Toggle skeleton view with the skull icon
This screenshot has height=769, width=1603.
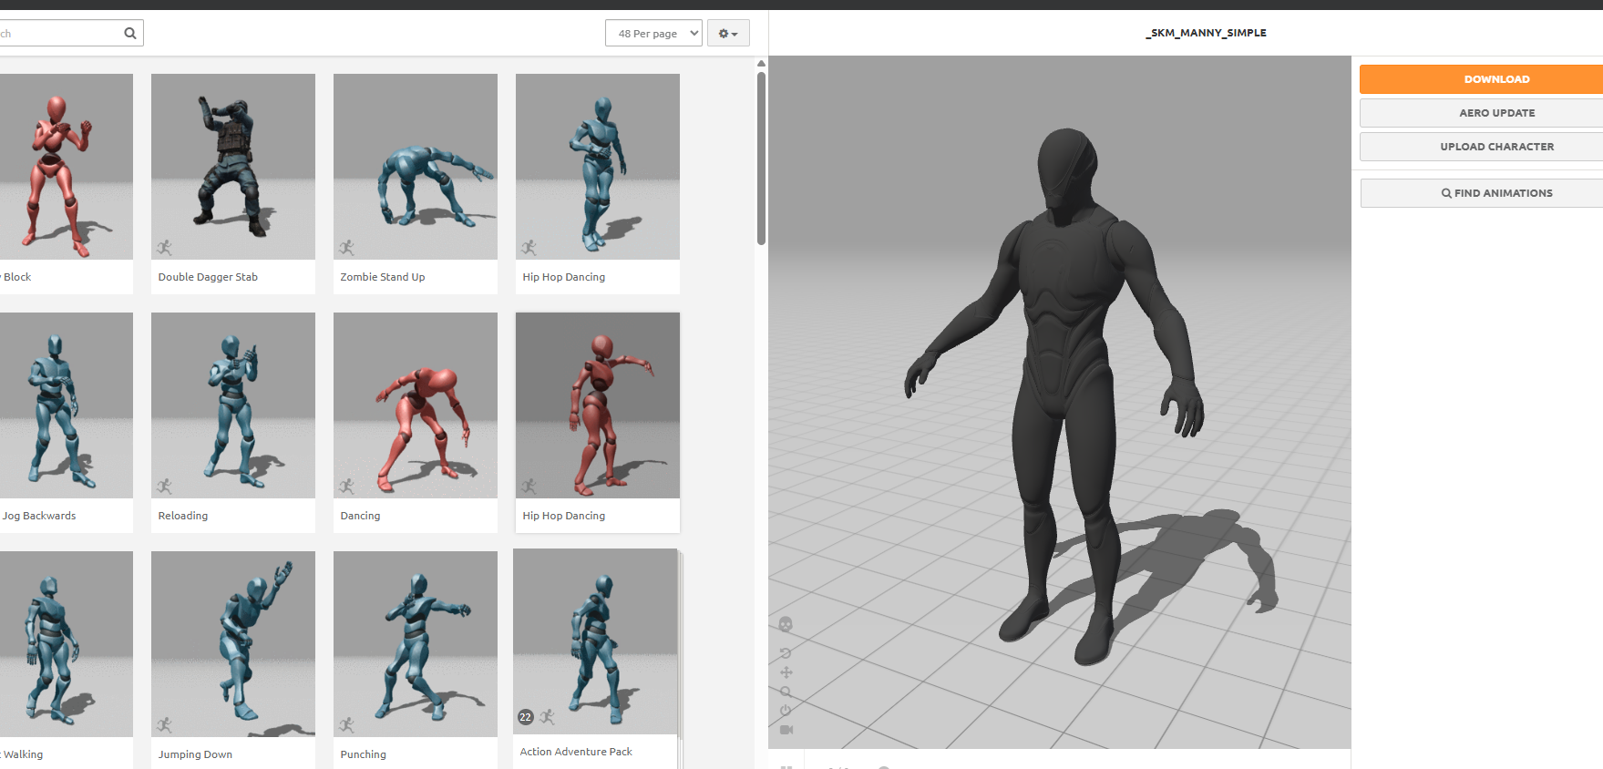coord(786,625)
